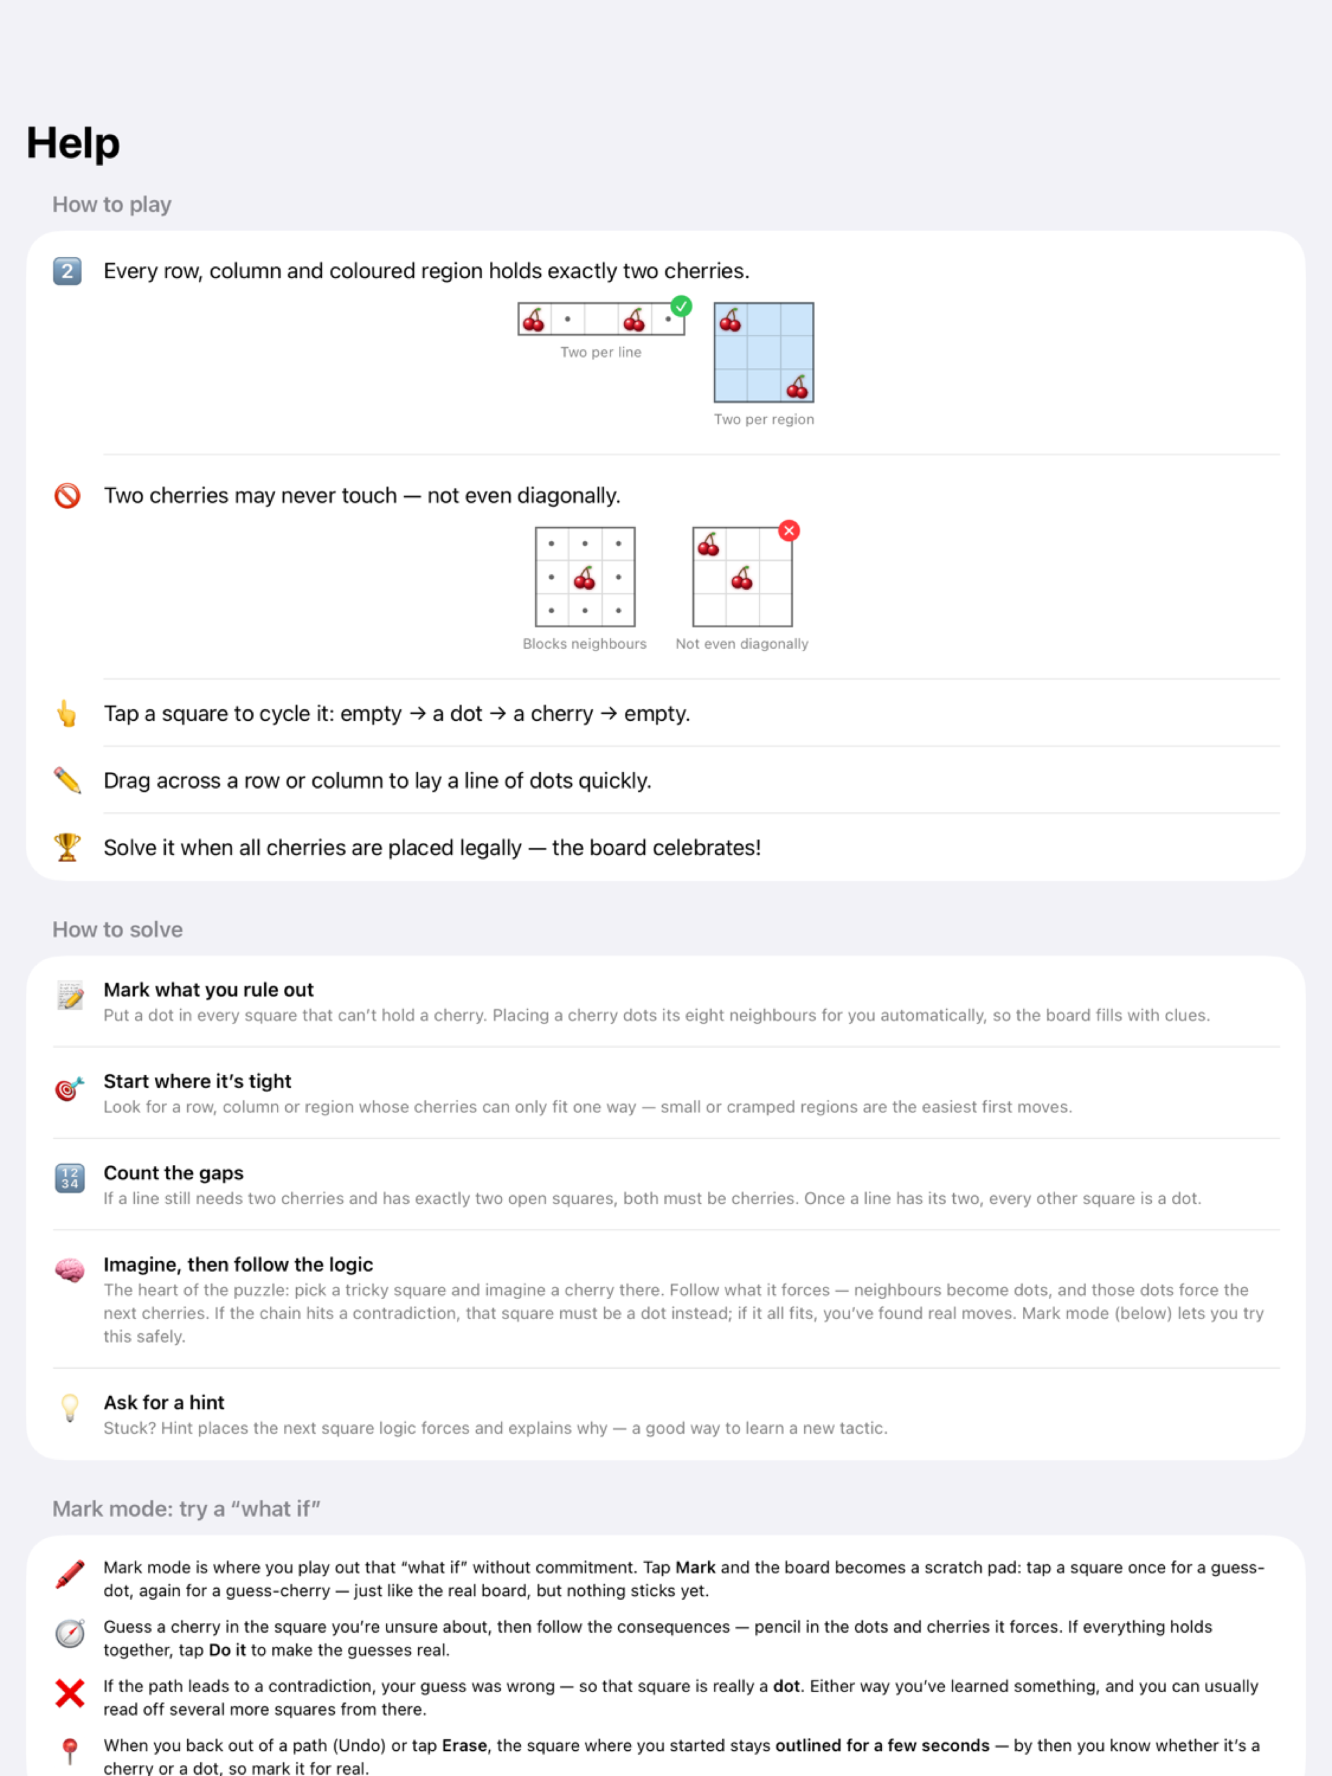1332x1776 pixels.
Task: Click the red cross contradiction icon
Action: (x=70, y=1693)
